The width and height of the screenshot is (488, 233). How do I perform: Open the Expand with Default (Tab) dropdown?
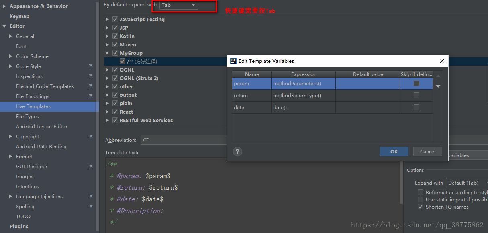[467, 183]
